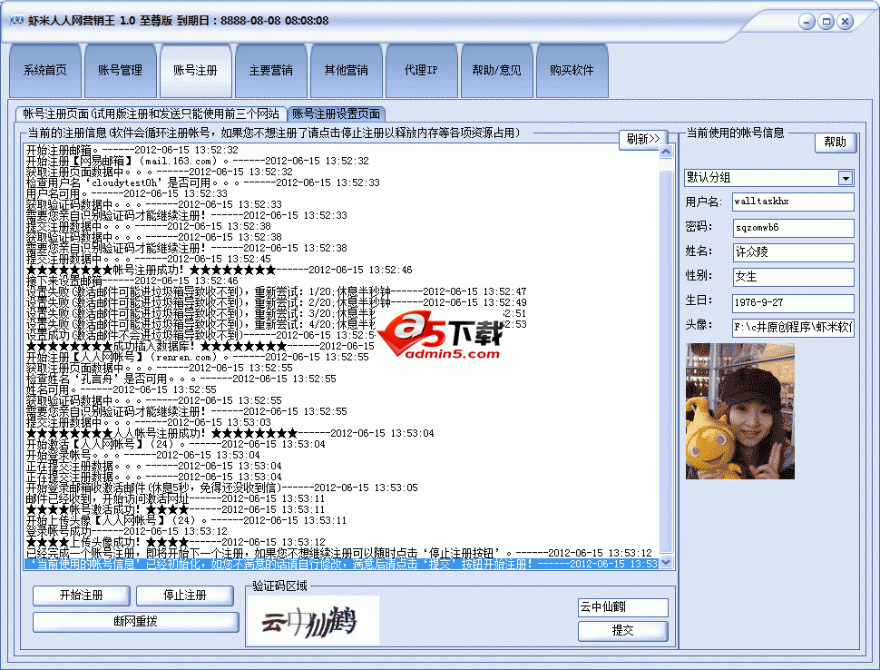This screenshot has height=670, width=880.
Task: Click the 刷新>> button
Action: coord(643,139)
